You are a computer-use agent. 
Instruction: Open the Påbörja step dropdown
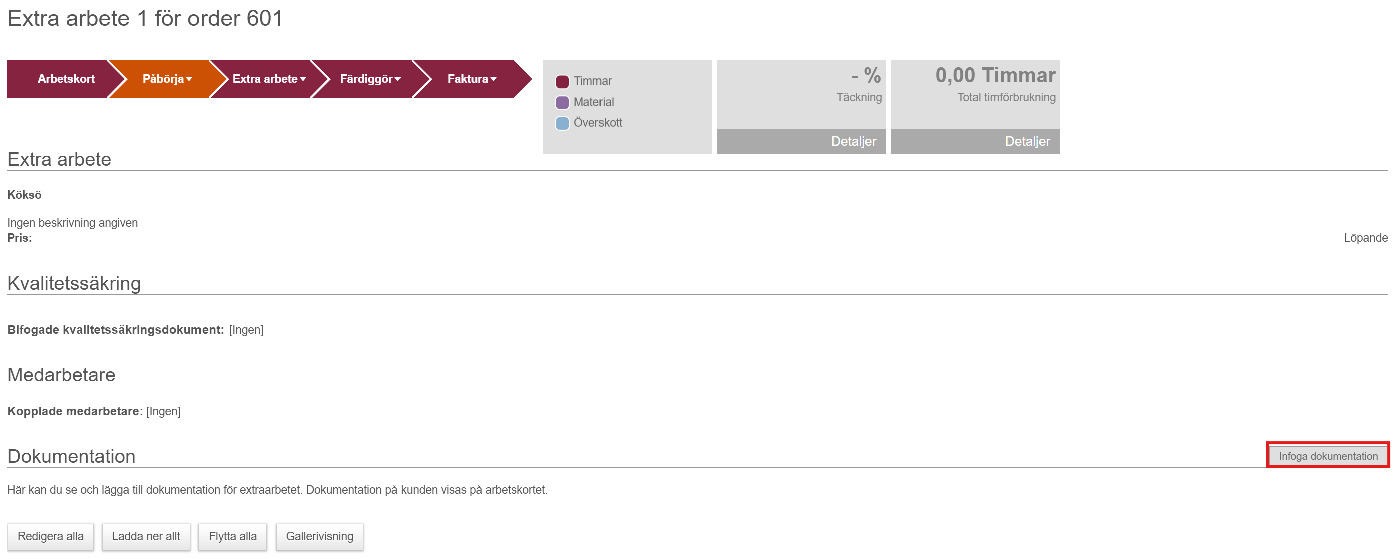167,79
